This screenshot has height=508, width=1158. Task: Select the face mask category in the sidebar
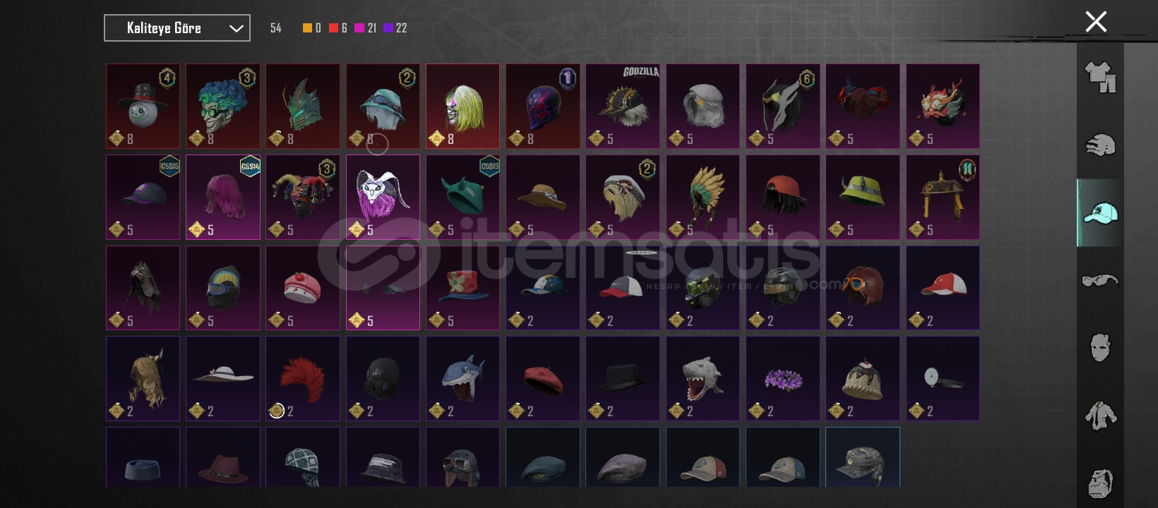click(x=1100, y=347)
